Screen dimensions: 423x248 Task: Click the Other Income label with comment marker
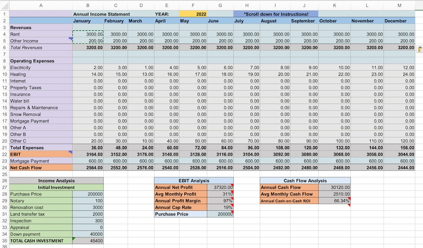[x=41, y=41]
